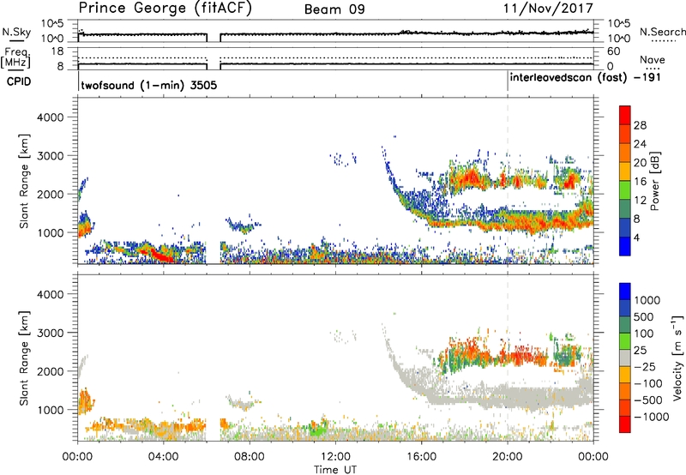
Task: Click the orange echo patch near 00:20 in velocity panel
Action: [x=85, y=401]
